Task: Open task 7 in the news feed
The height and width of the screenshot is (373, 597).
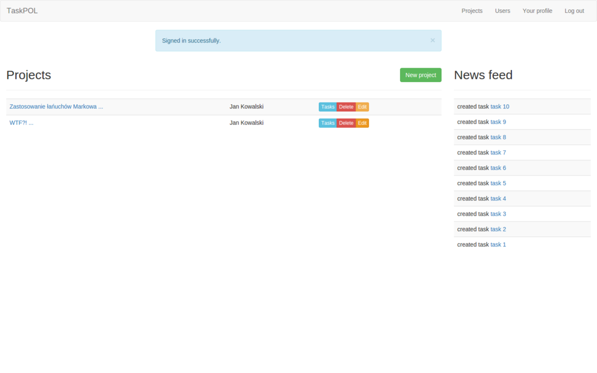Action: (x=498, y=153)
